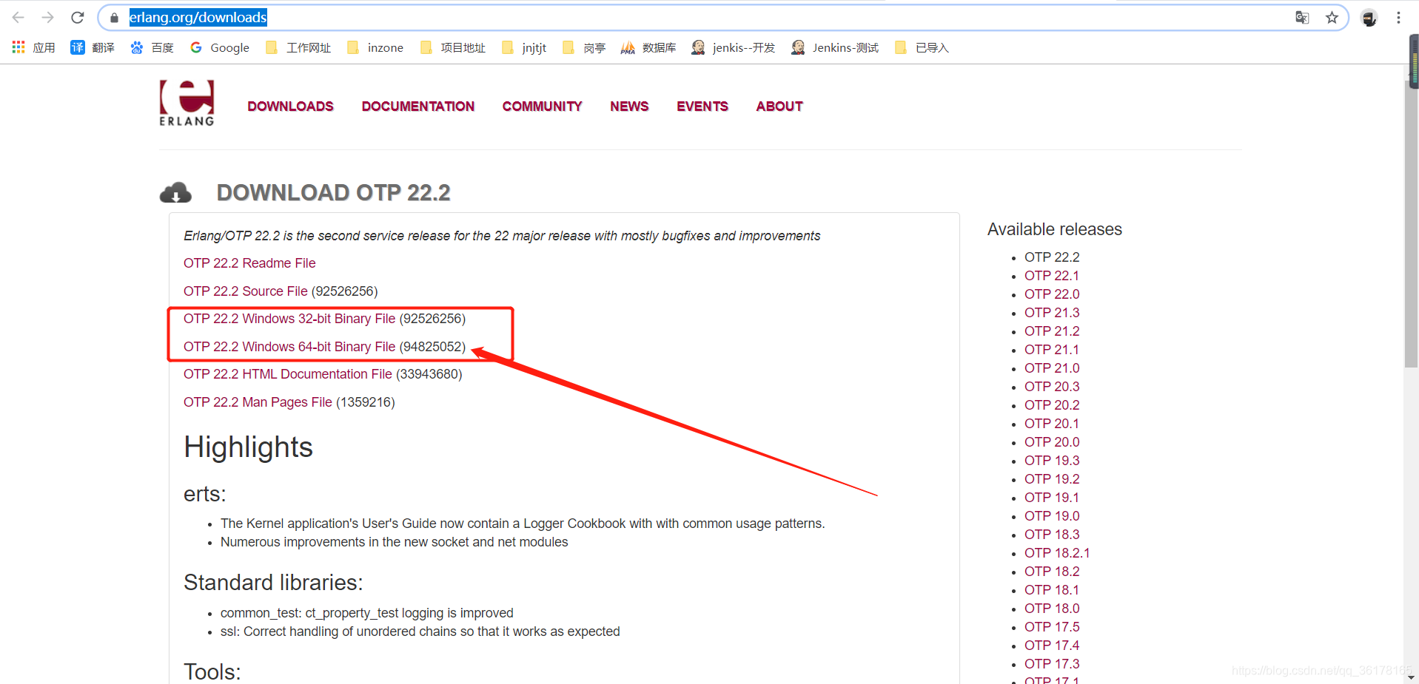This screenshot has width=1419, height=684.
Task: Open the Google bookmark
Action: point(220,47)
